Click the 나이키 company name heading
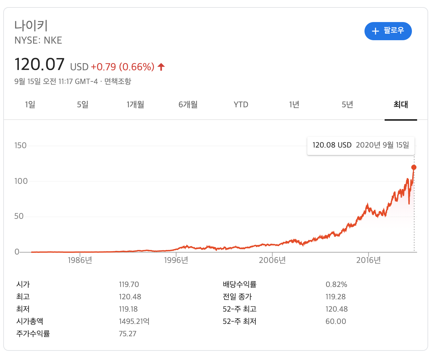Viewport: 434px width, 356px height. [x=31, y=25]
